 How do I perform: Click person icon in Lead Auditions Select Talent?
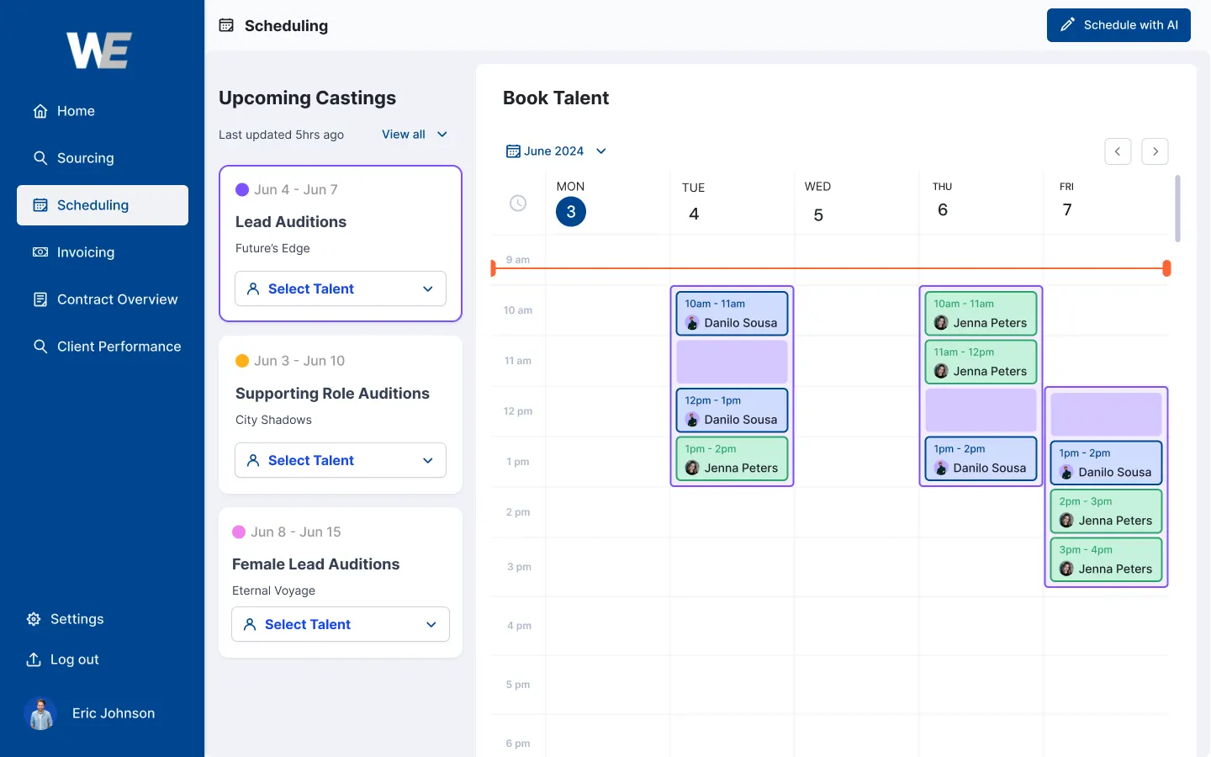tap(253, 289)
